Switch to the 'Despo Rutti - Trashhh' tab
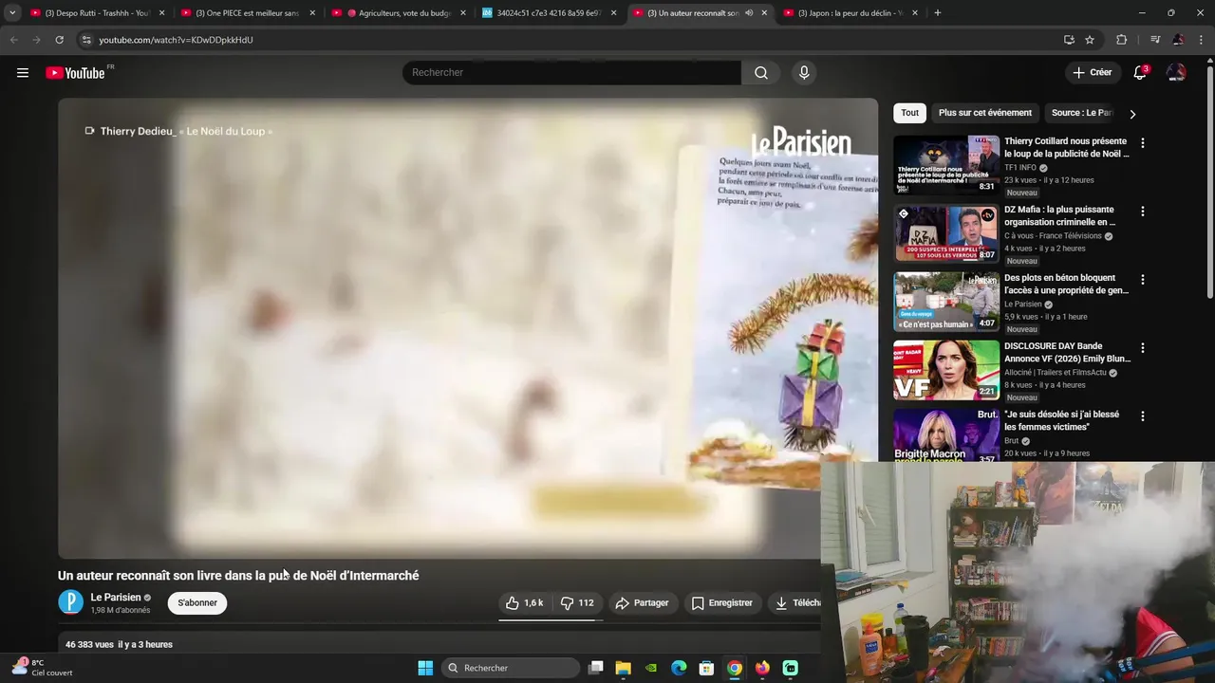The height and width of the screenshot is (683, 1215). click(x=97, y=13)
